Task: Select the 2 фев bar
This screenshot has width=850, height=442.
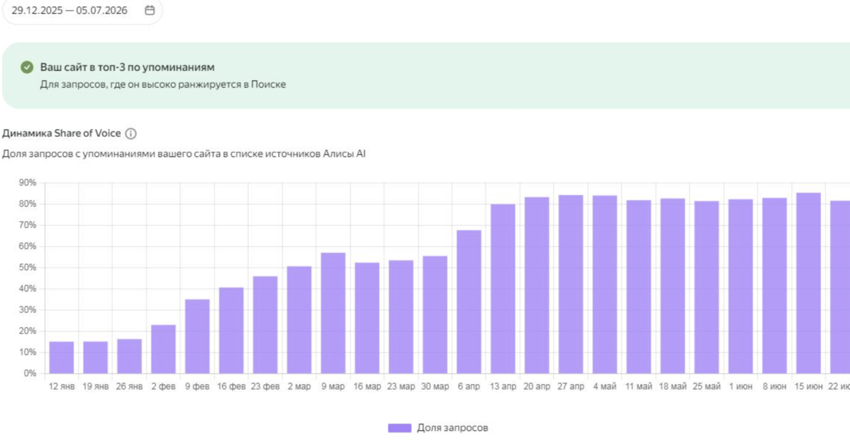Action: point(164,349)
